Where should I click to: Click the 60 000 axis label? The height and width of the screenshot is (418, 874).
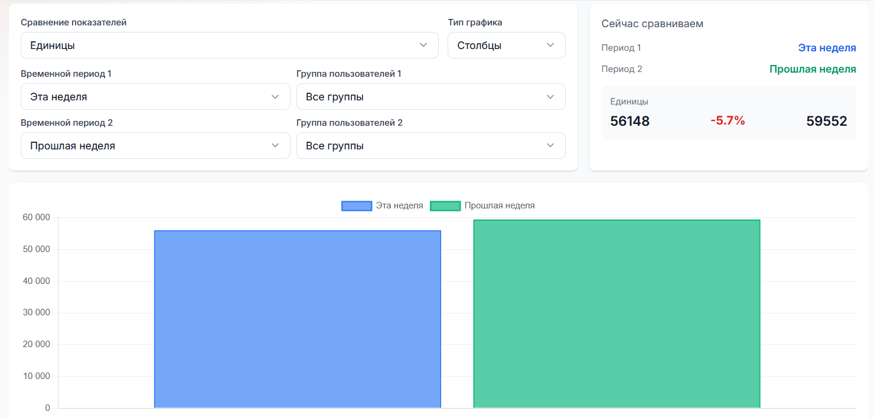coord(36,217)
